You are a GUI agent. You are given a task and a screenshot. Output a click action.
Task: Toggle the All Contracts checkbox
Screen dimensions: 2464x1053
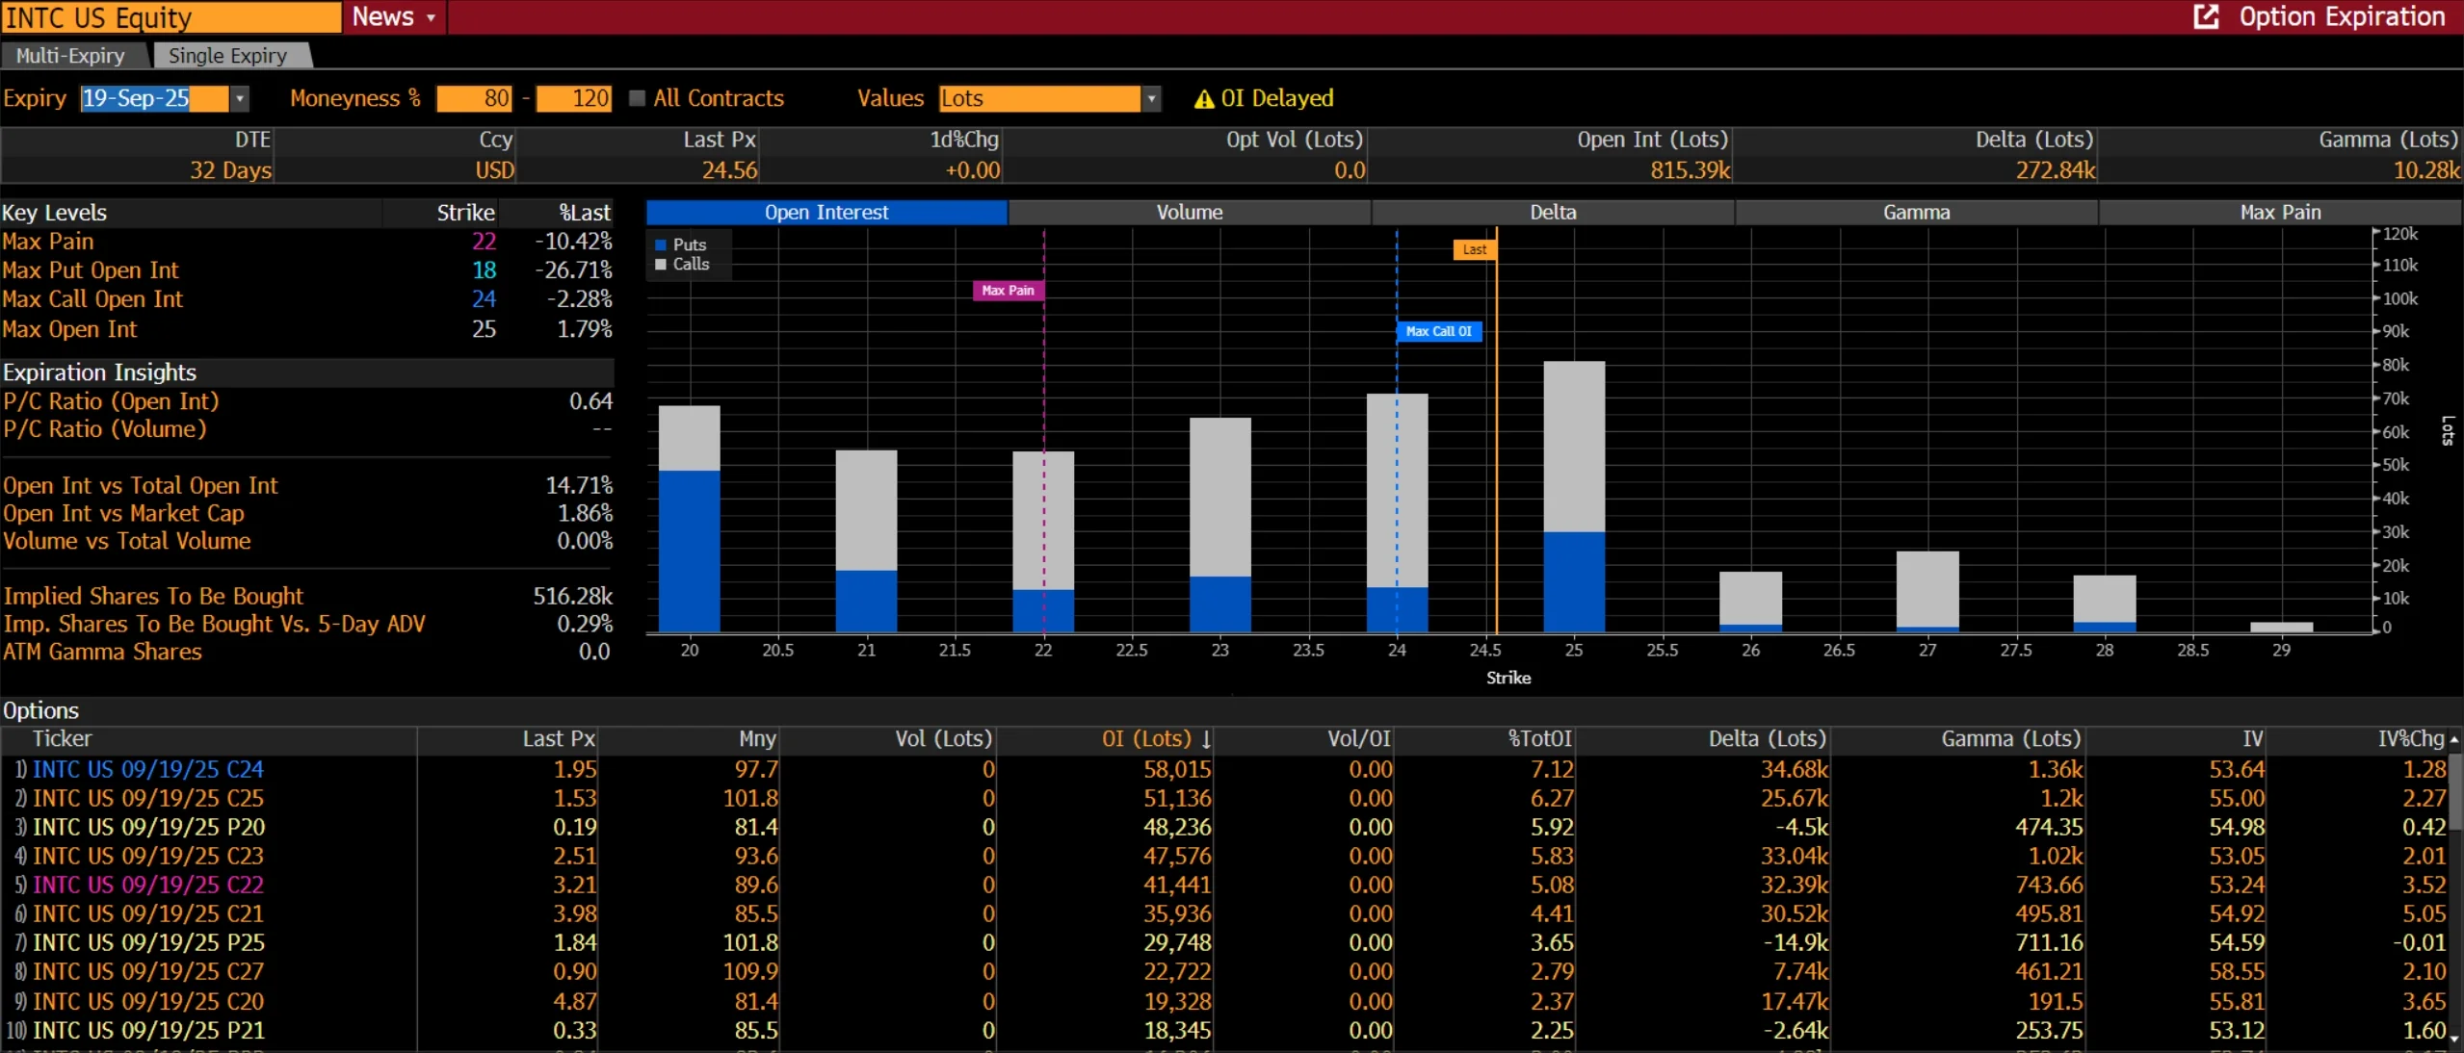(x=637, y=98)
